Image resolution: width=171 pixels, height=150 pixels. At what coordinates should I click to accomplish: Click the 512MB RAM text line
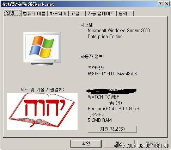(100, 120)
